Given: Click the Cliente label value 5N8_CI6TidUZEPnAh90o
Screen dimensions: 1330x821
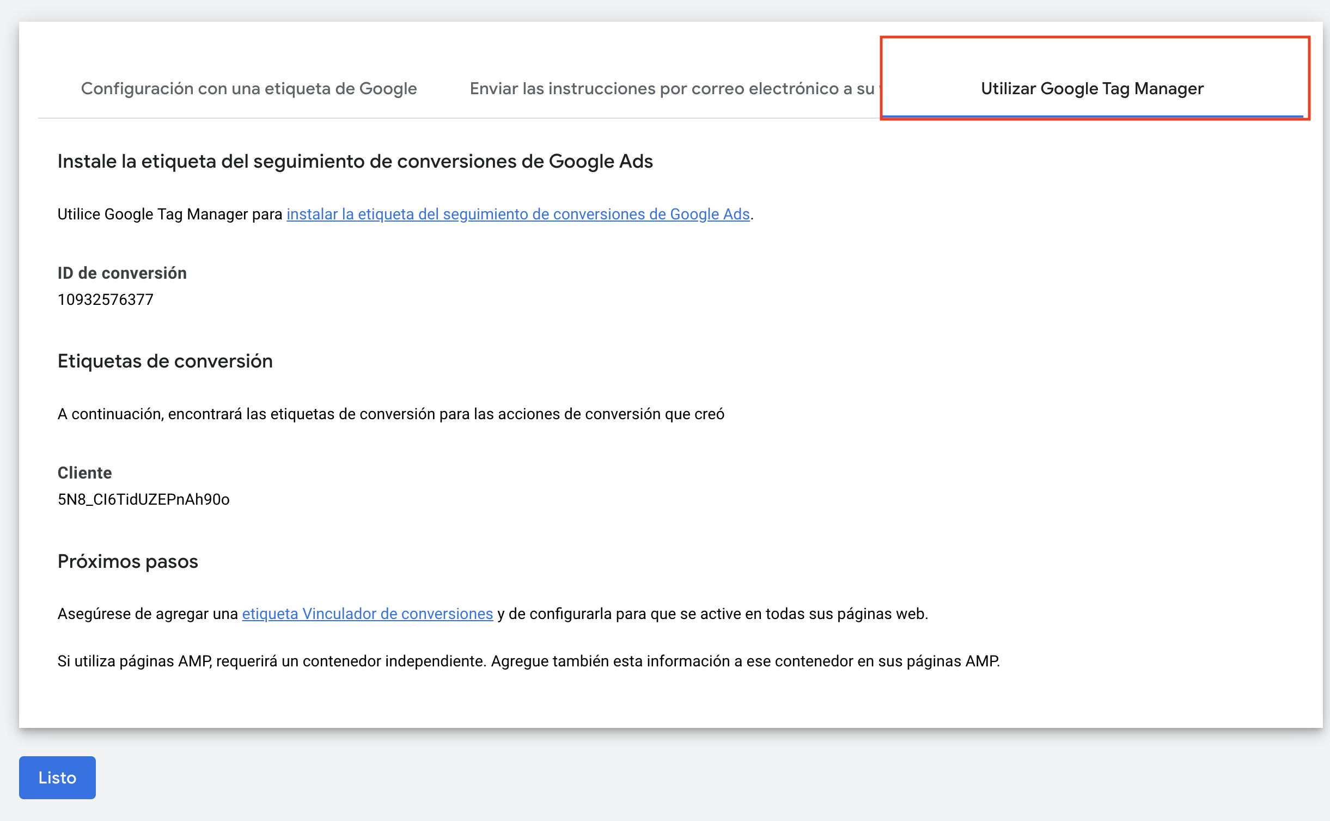Looking at the screenshot, I should [x=144, y=499].
